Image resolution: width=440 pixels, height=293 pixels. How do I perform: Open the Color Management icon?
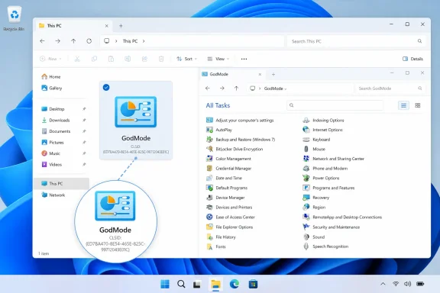pyautogui.click(x=209, y=159)
